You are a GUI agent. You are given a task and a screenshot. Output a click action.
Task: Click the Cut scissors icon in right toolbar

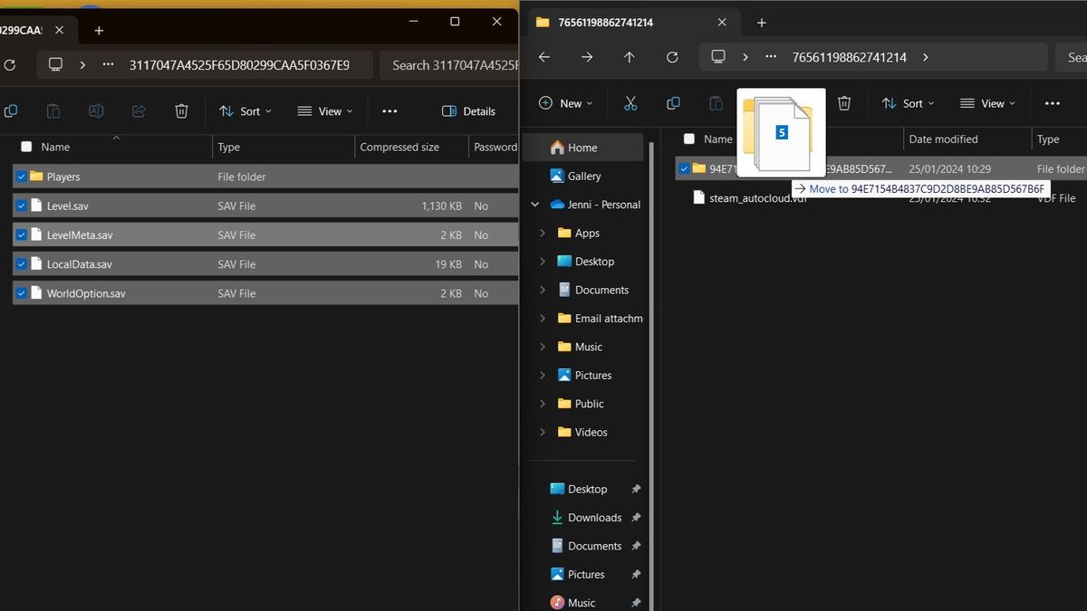click(x=630, y=103)
